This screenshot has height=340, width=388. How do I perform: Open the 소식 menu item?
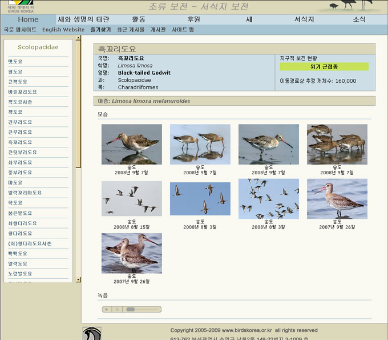pyautogui.click(x=359, y=19)
